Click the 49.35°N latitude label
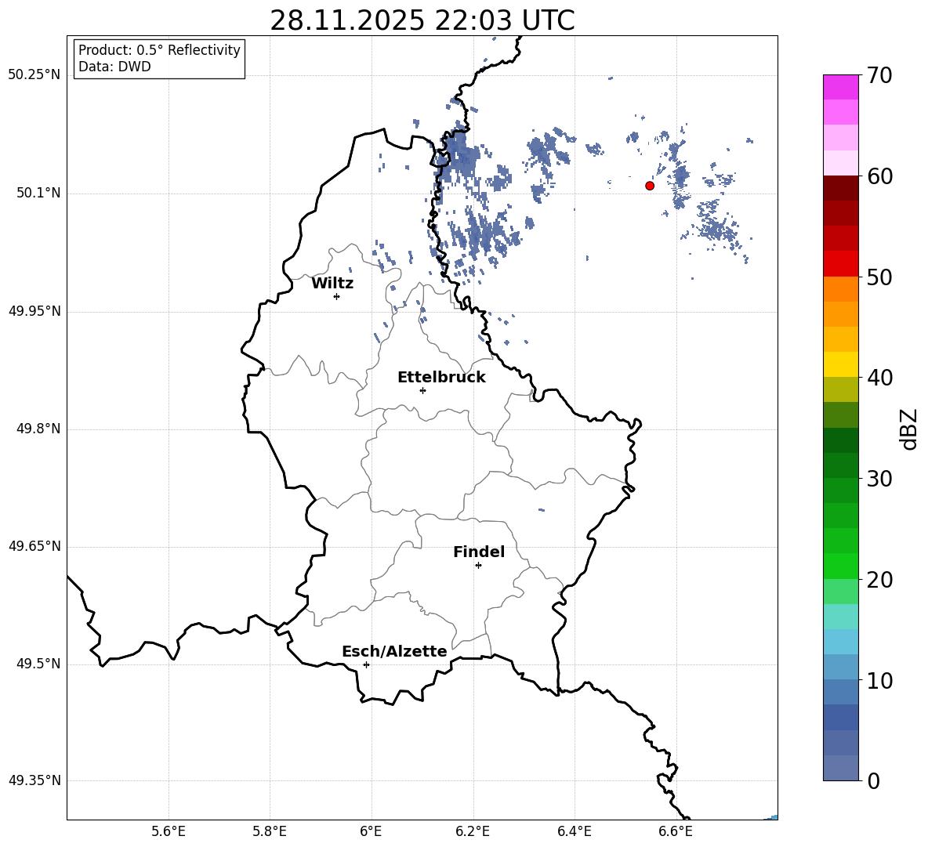This screenshot has height=847, width=928. (x=34, y=780)
